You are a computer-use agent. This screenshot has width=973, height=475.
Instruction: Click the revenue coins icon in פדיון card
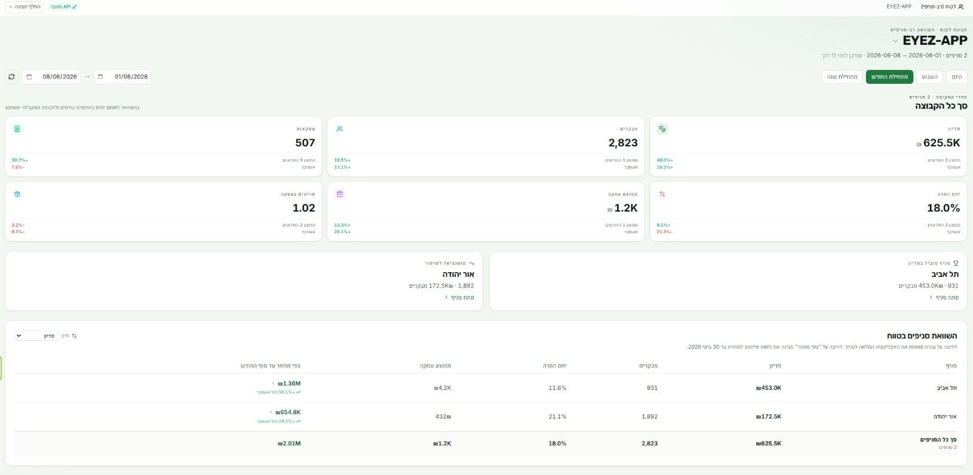tap(662, 129)
